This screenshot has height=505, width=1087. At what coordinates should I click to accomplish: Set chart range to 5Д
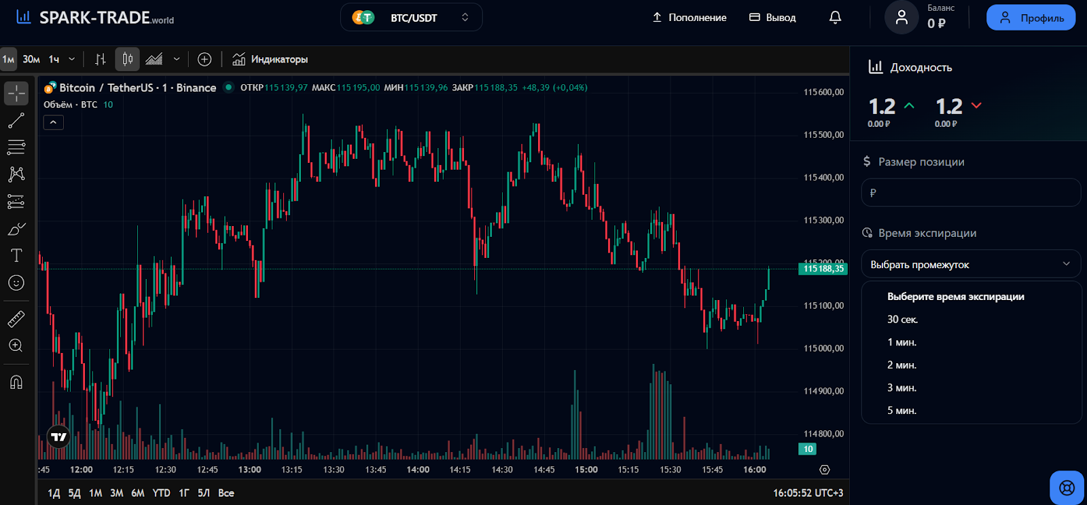click(x=75, y=493)
